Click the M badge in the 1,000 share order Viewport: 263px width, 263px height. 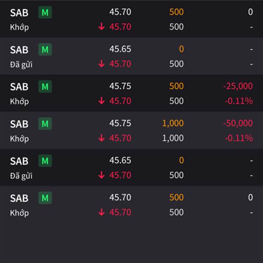pos(45,124)
